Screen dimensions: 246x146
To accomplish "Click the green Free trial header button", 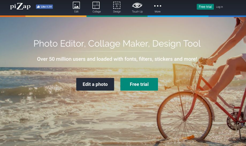I will tap(205, 7).
